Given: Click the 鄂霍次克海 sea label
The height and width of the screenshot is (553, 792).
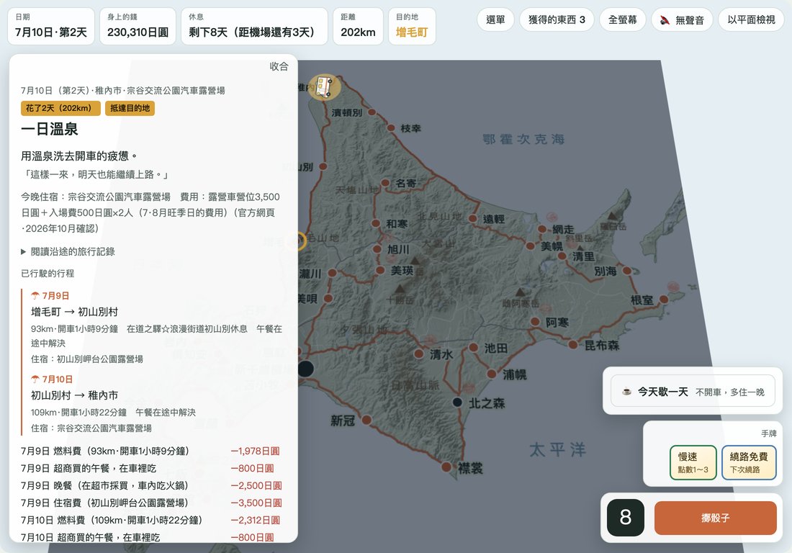Looking at the screenshot, I should pyautogui.click(x=523, y=139).
